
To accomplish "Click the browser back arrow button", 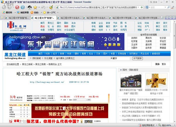I will coord(4,7).
